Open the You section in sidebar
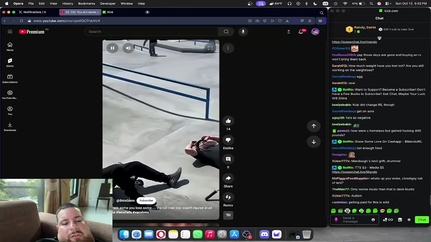Screen dimensions: 431x242 [x=10, y=111]
